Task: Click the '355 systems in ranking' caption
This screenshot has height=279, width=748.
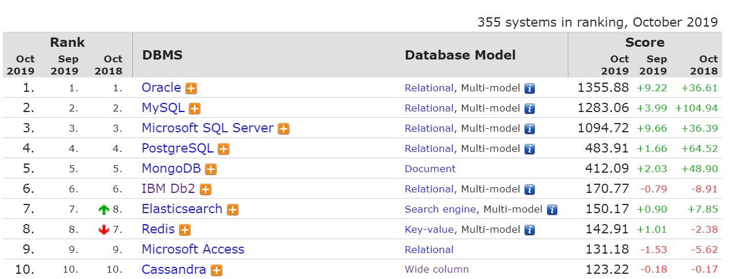Action: (597, 23)
